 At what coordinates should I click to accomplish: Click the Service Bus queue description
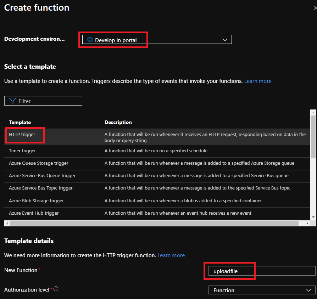point(196,176)
